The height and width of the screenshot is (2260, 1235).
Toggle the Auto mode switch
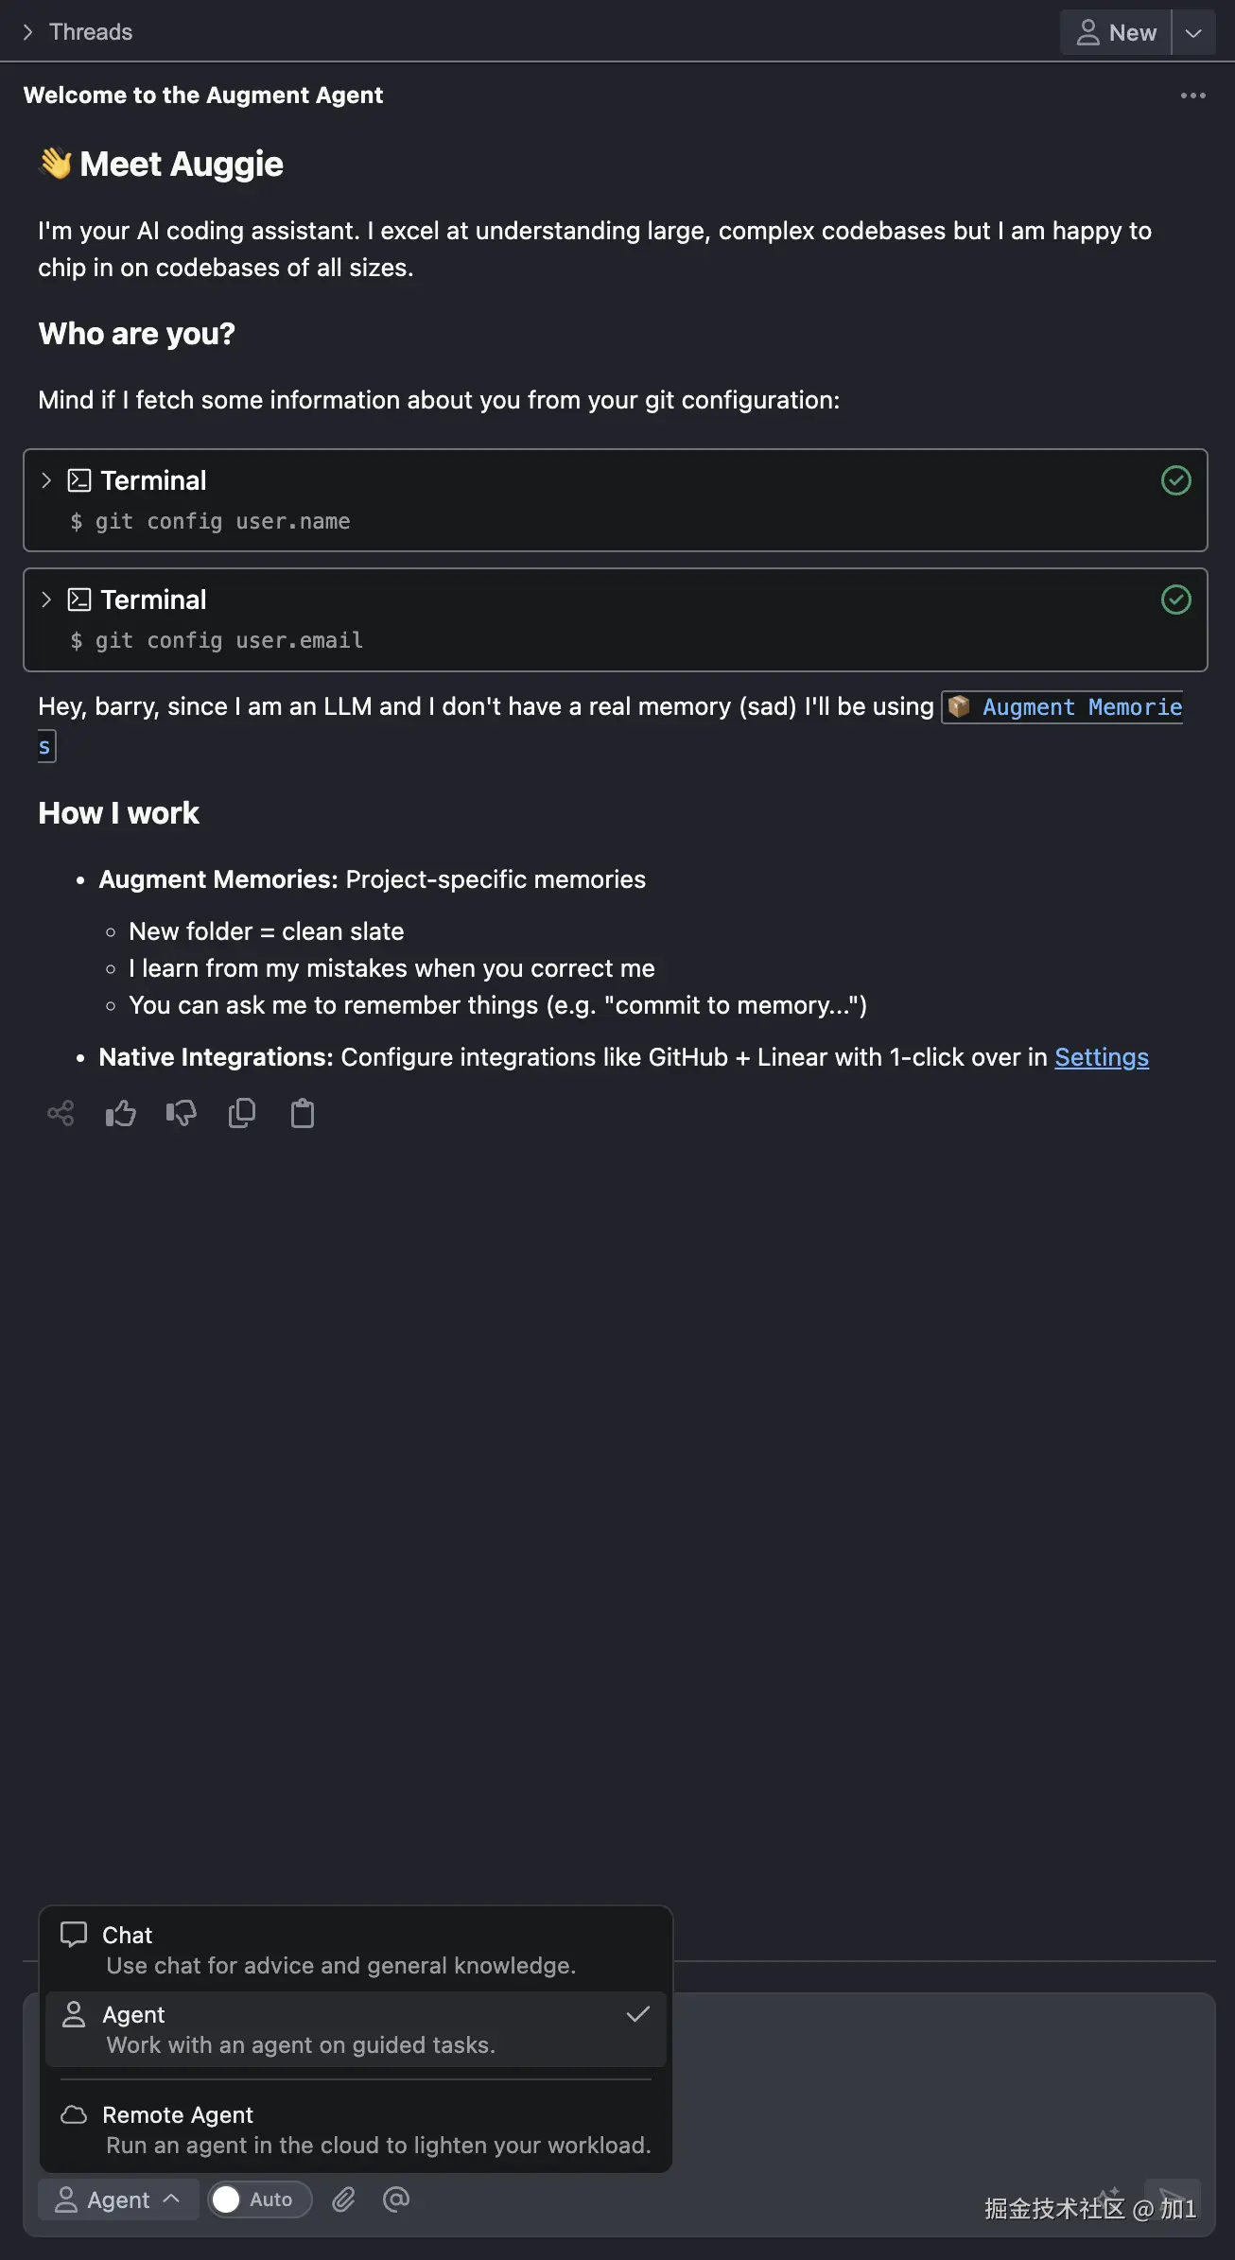click(x=259, y=2199)
